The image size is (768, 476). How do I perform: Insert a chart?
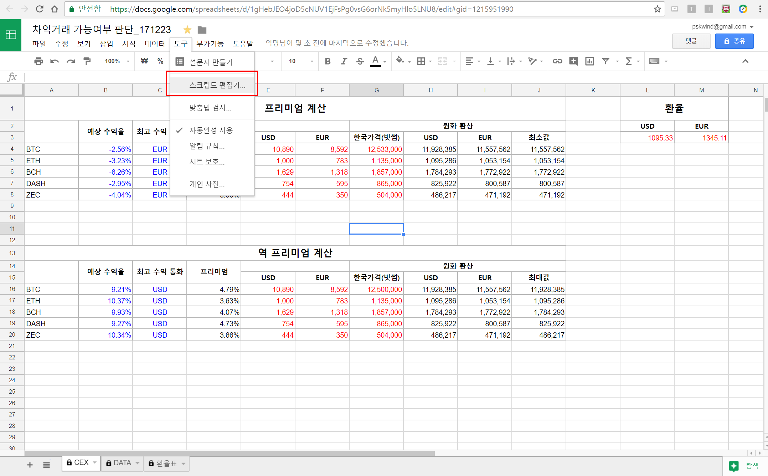589,61
